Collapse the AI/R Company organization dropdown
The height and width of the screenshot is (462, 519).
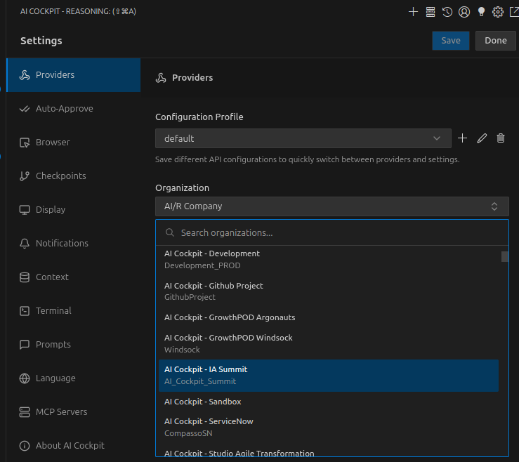[x=331, y=206]
